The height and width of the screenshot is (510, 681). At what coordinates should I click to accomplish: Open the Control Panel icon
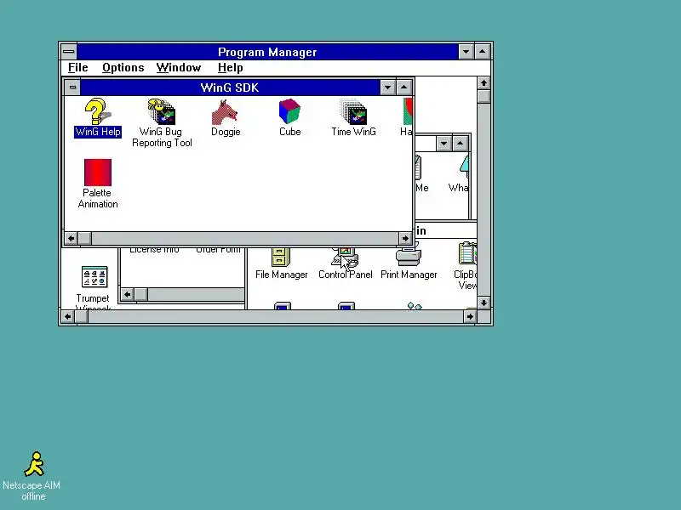(x=346, y=263)
